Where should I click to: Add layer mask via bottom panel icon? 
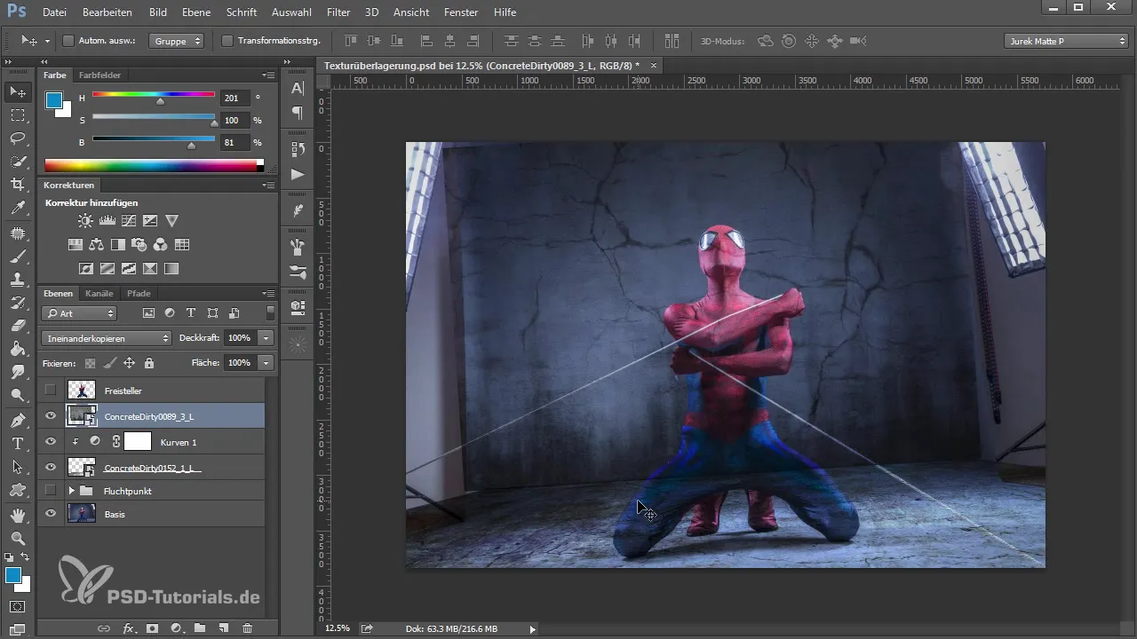152,627
